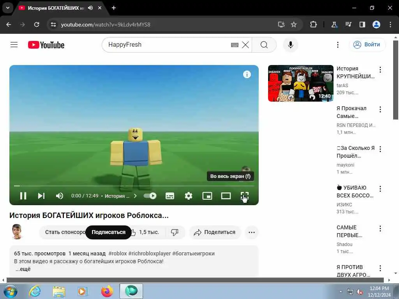The width and height of the screenshot is (399, 299).
Task: Open САМЫЕ ПЕРВЫЕ video title
Action: coord(349,231)
